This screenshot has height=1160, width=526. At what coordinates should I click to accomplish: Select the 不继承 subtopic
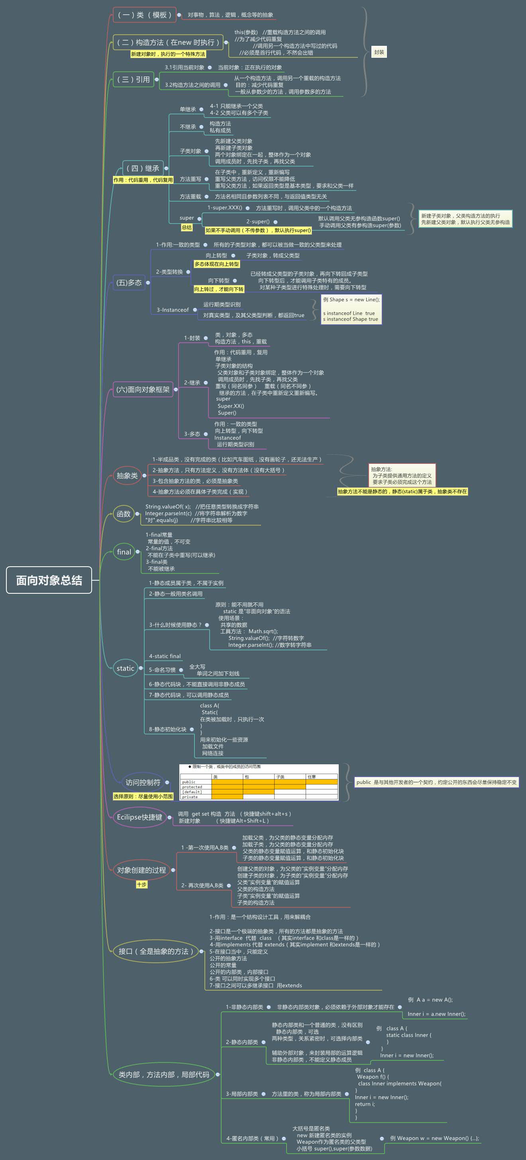pyautogui.click(x=188, y=127)
